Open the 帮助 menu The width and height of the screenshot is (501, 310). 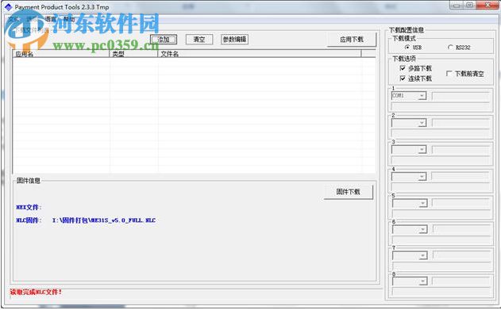[x=68, y=19]
